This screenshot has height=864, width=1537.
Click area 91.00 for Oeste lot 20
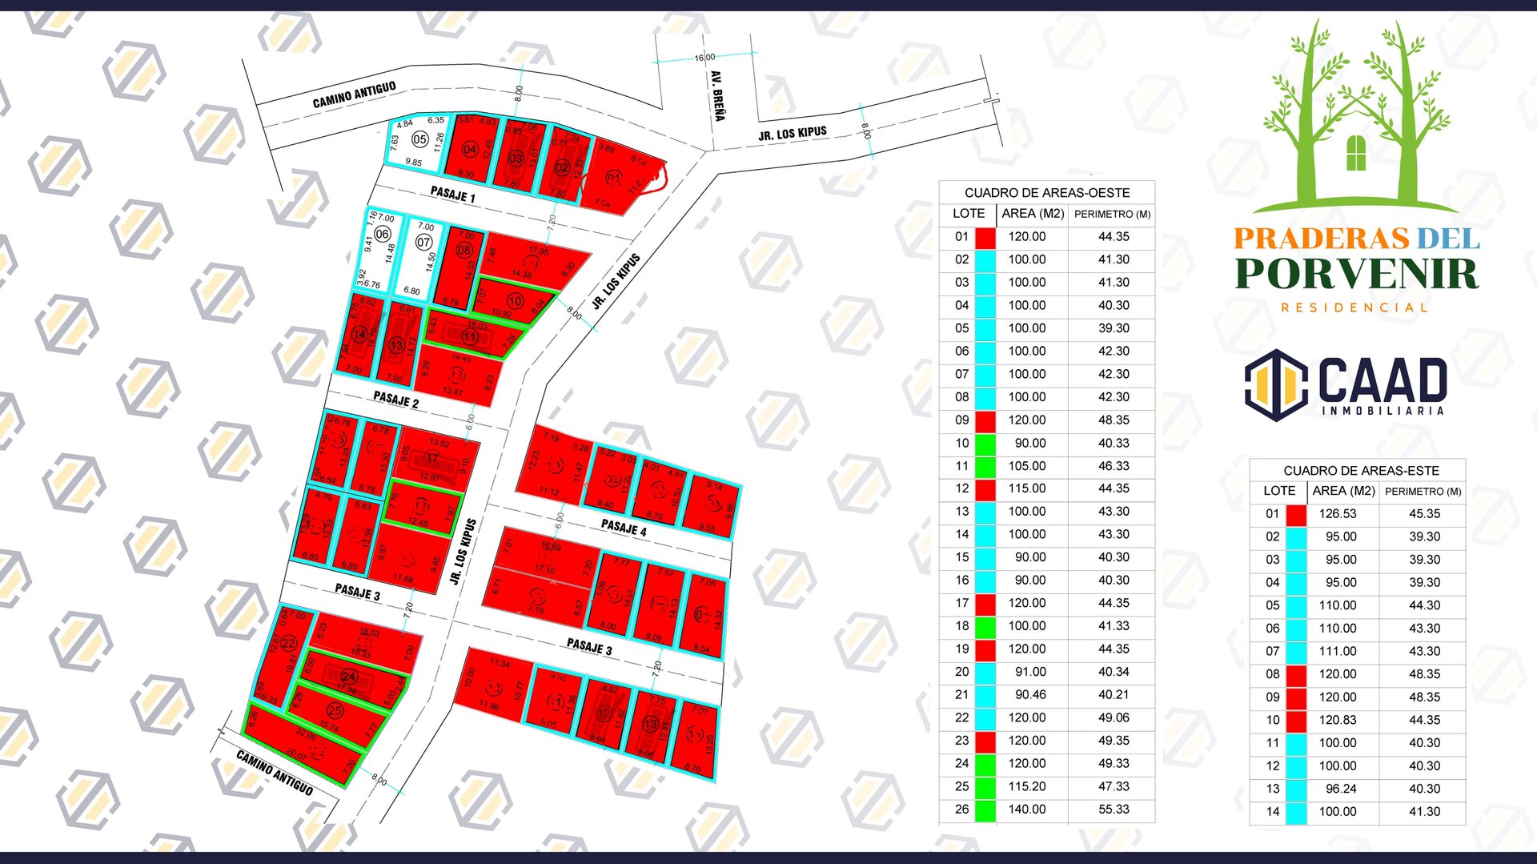1031,673
